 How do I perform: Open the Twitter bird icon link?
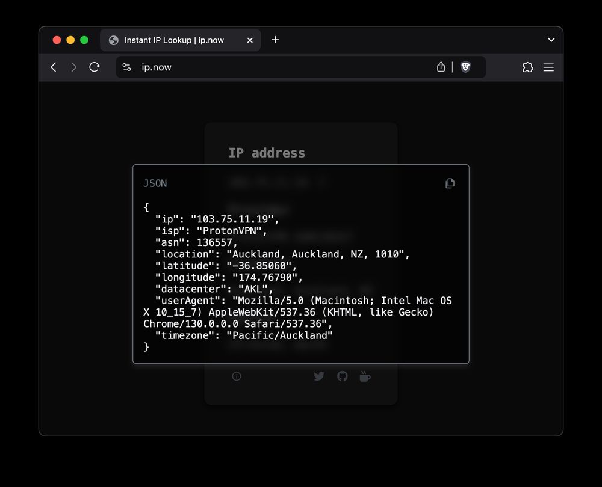(319, 376)
